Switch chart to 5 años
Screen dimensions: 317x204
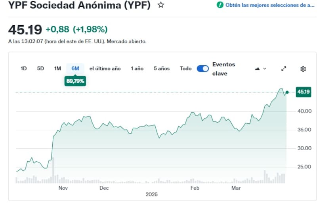pyautogui.click(x=162, y=68)
